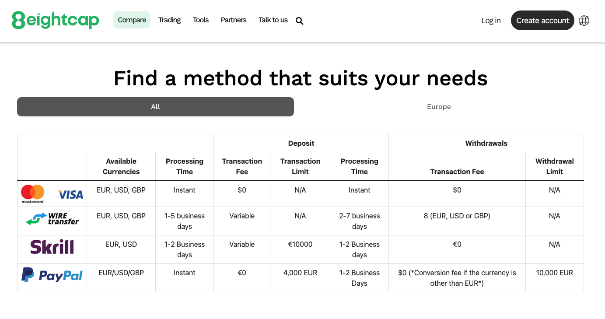The width and height of the screenshot is (605, 319).
Task: Click the '€0' Skrill withdrawal fee
Action: pyautogui.click(x=457, y=244)
